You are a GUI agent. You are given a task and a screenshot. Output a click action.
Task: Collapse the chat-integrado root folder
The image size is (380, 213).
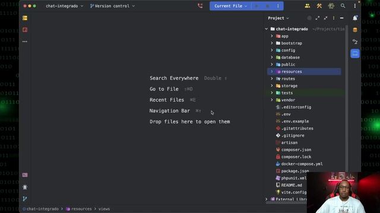[267, 29]
